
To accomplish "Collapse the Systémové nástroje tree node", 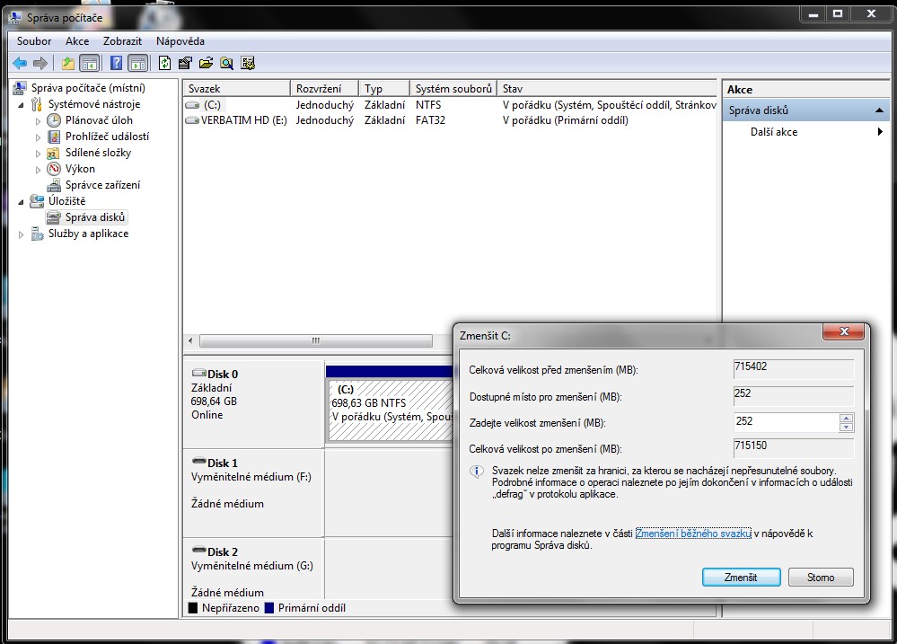I will click(x=22, y=104).
